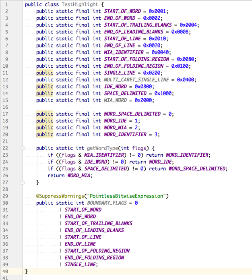Screen dimensions: 252x280
Task: Click the fold end marker at line 27
Action: 23,183
